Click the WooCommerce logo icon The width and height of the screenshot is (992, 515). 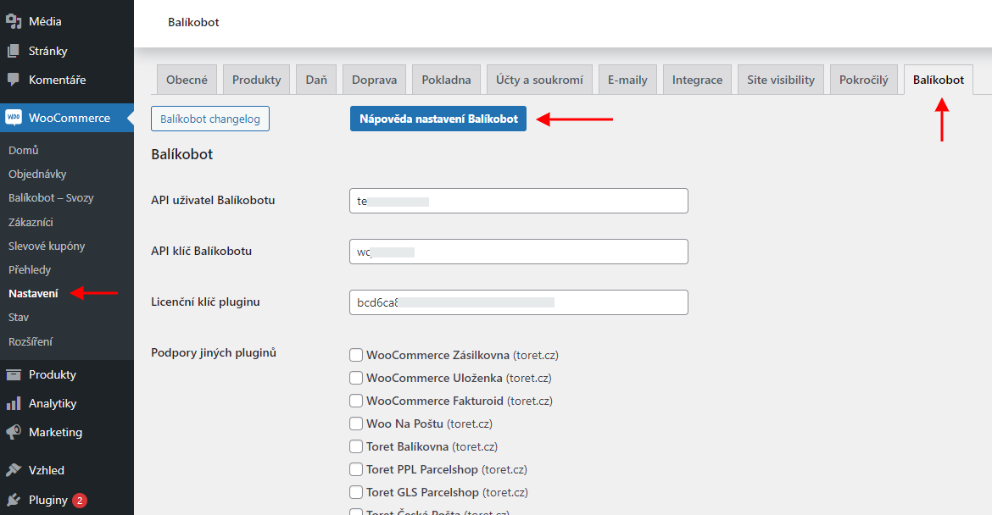(14, 118)
